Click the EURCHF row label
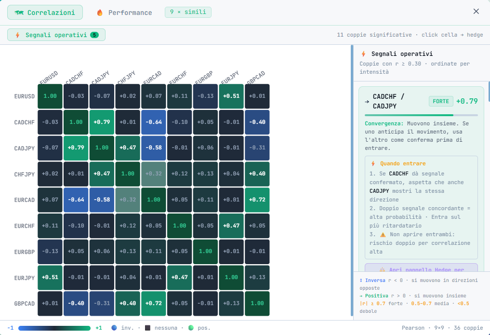490x335 pixels. coord(25,226)
